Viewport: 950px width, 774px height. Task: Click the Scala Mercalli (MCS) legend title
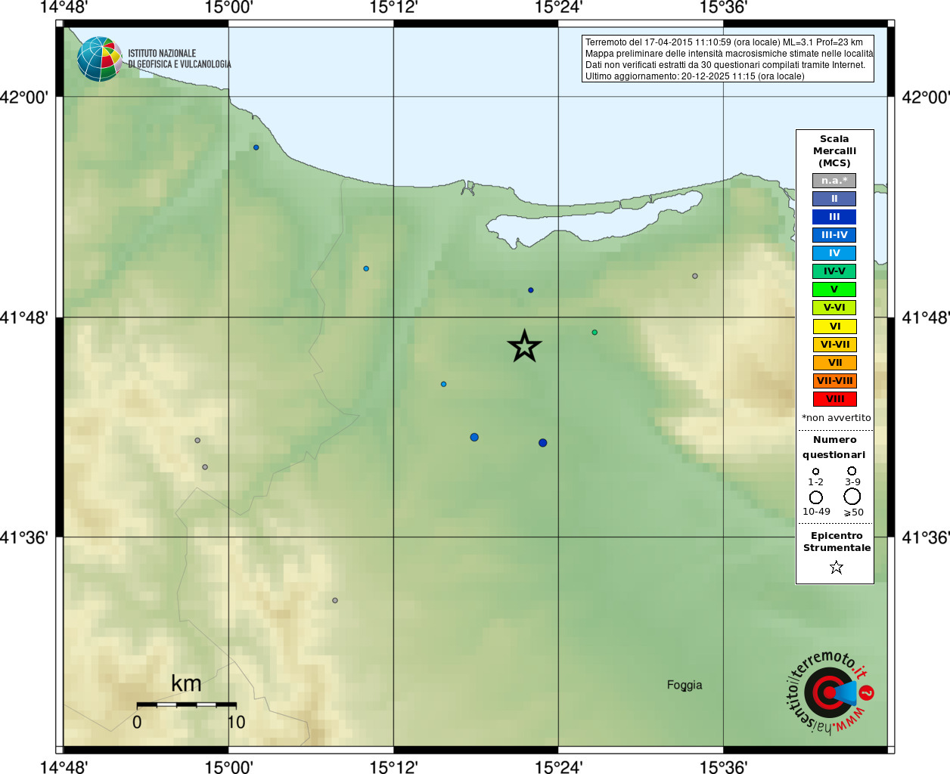point(834,151)
